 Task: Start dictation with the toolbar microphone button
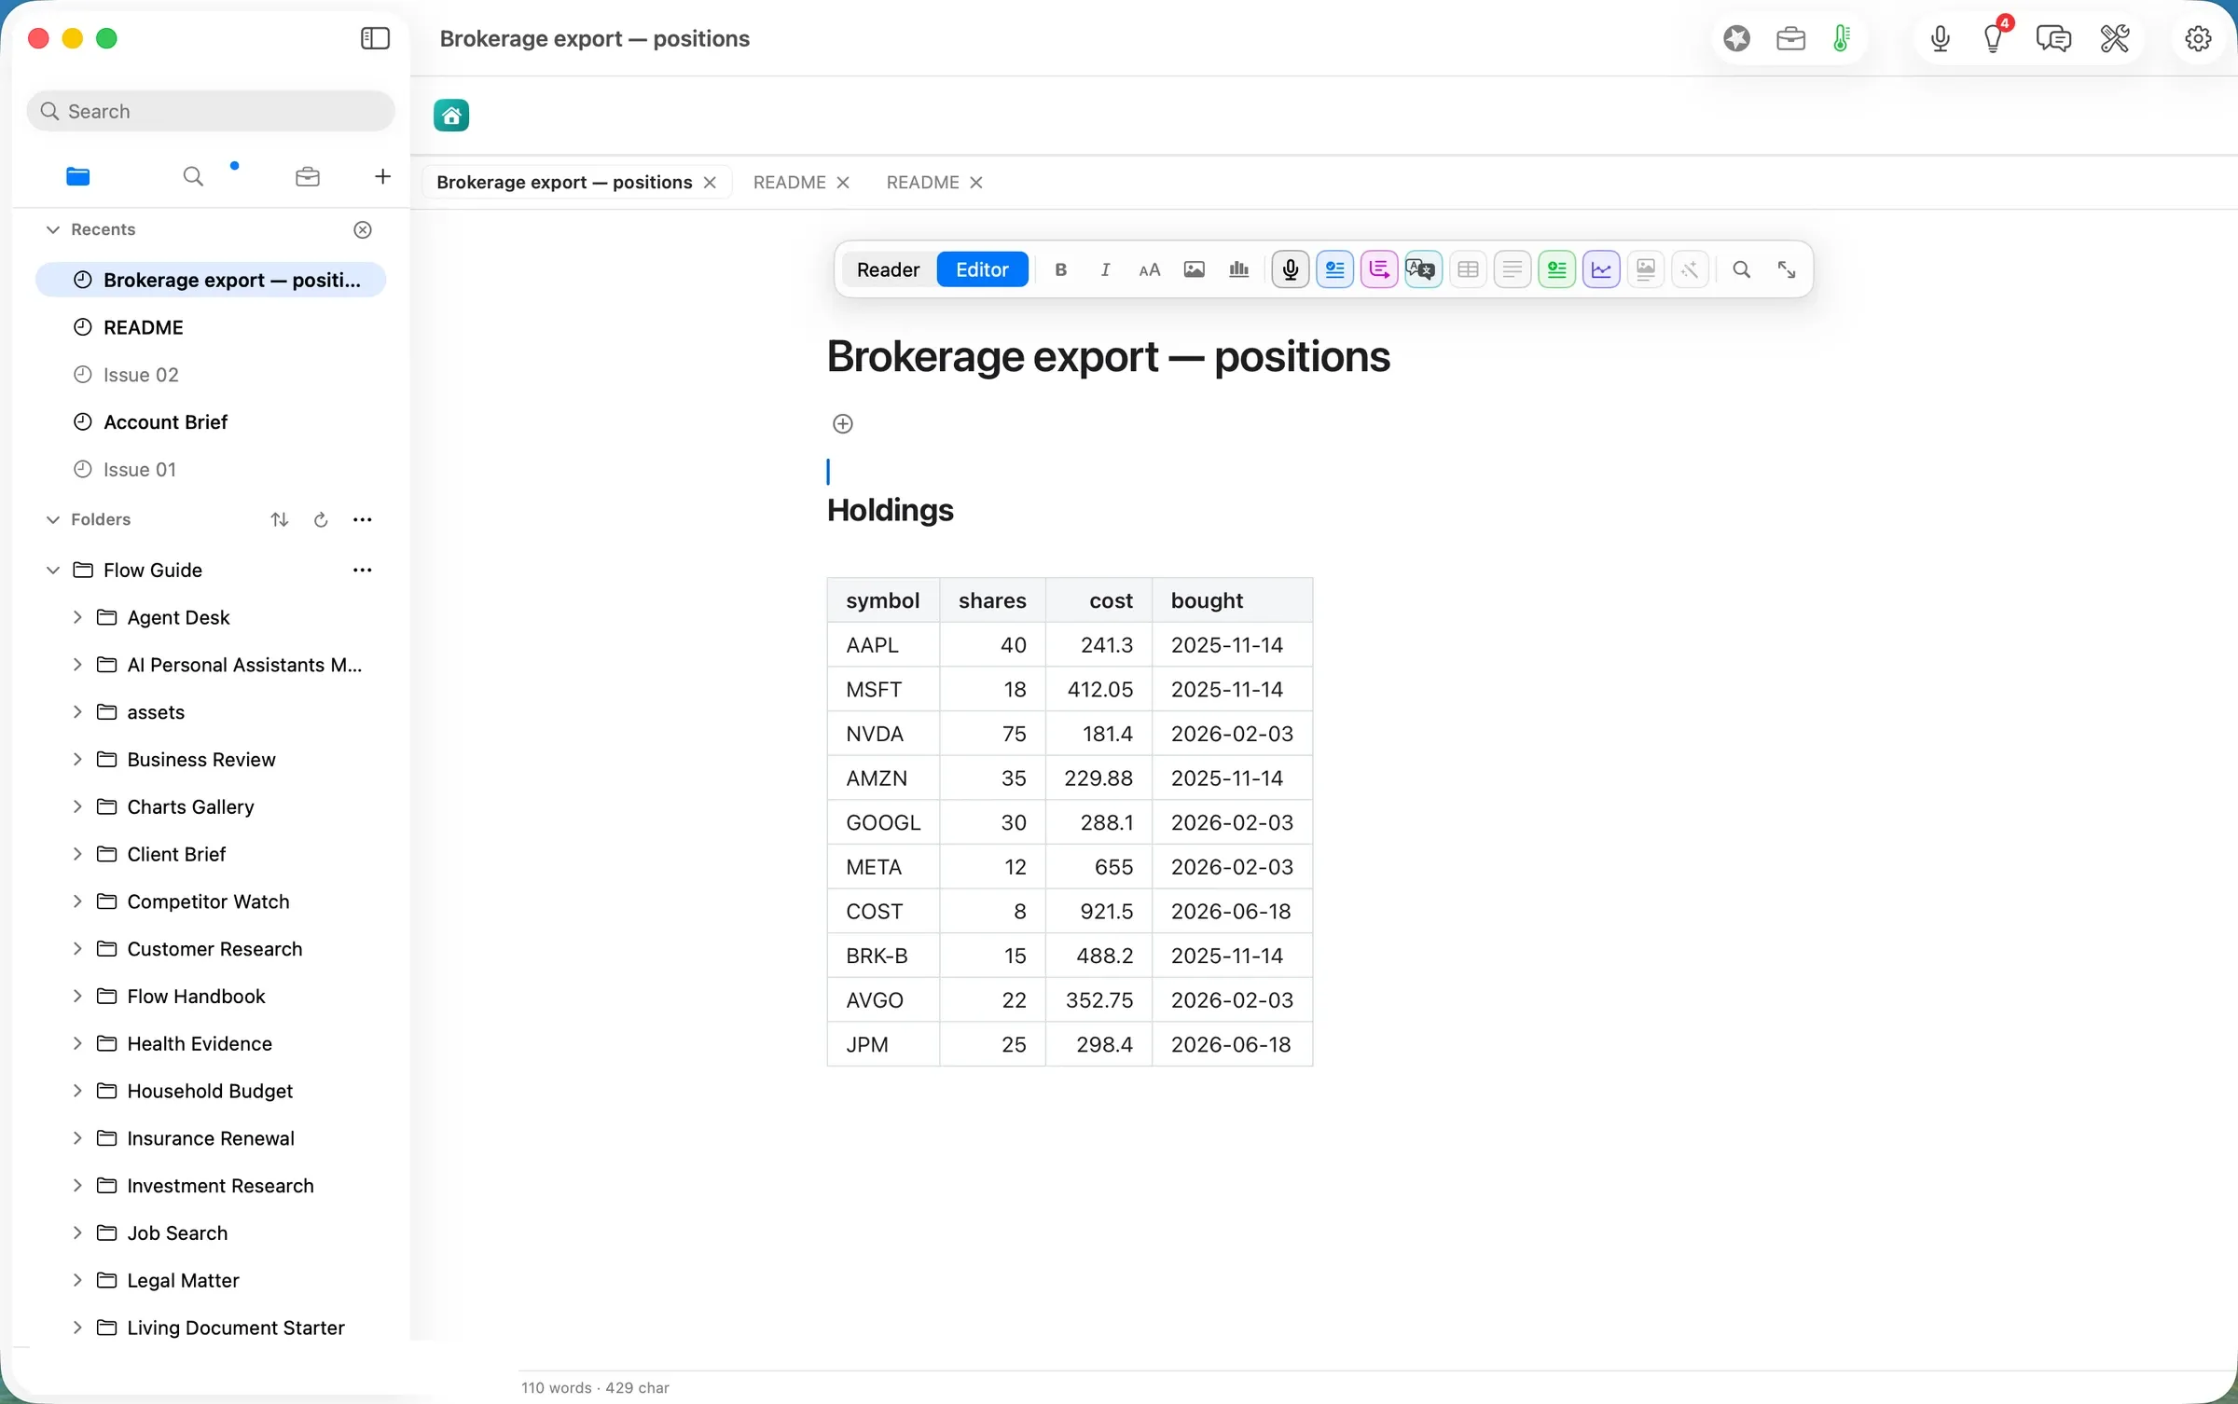pos(1291,269)
